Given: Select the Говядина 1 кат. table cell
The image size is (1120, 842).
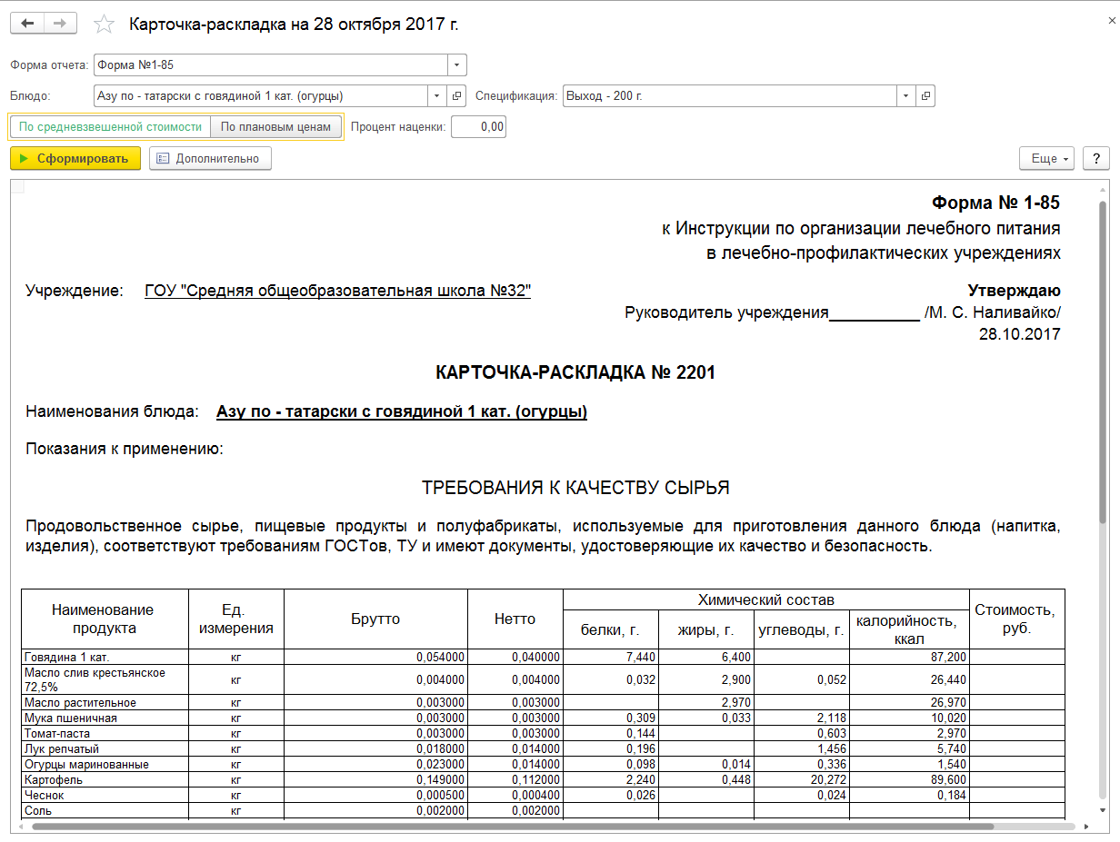Looking at the screenshot, I should (105, 657).
